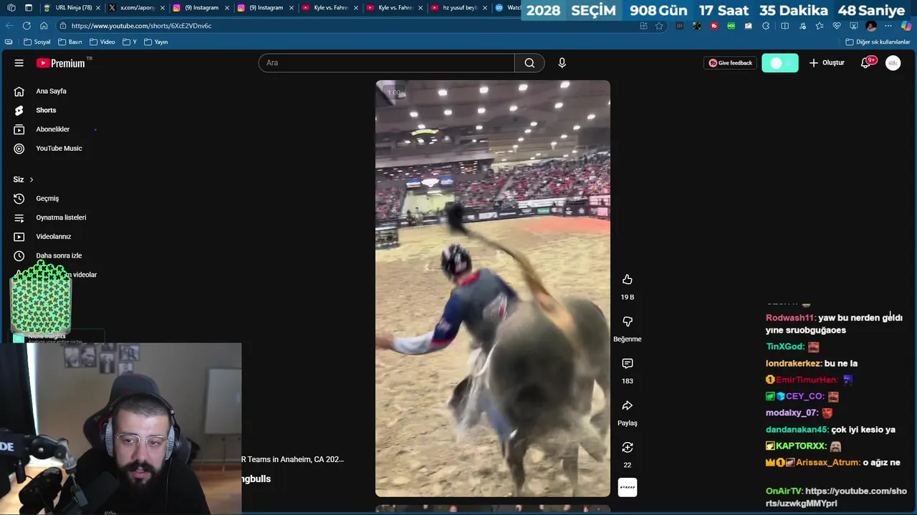Click the Ara search input field
Image resolution: width=917 pixels, height=515 pixels.
tap(387, 63)
